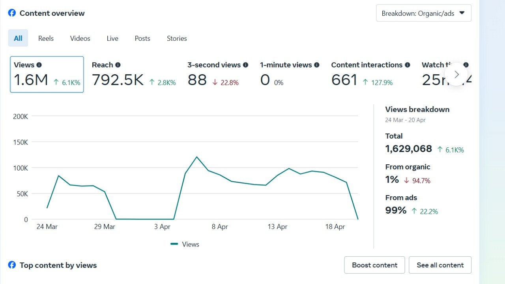The width and height of the screenshot is (505, 284).
Task: Open the info icon next to Watch time
Action: pos(466,65)
